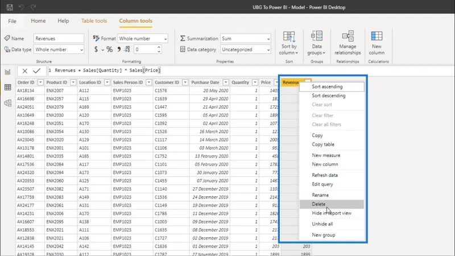Switch to Model view sidebar icon
455x256 pixels.
(x=7, y=103)
